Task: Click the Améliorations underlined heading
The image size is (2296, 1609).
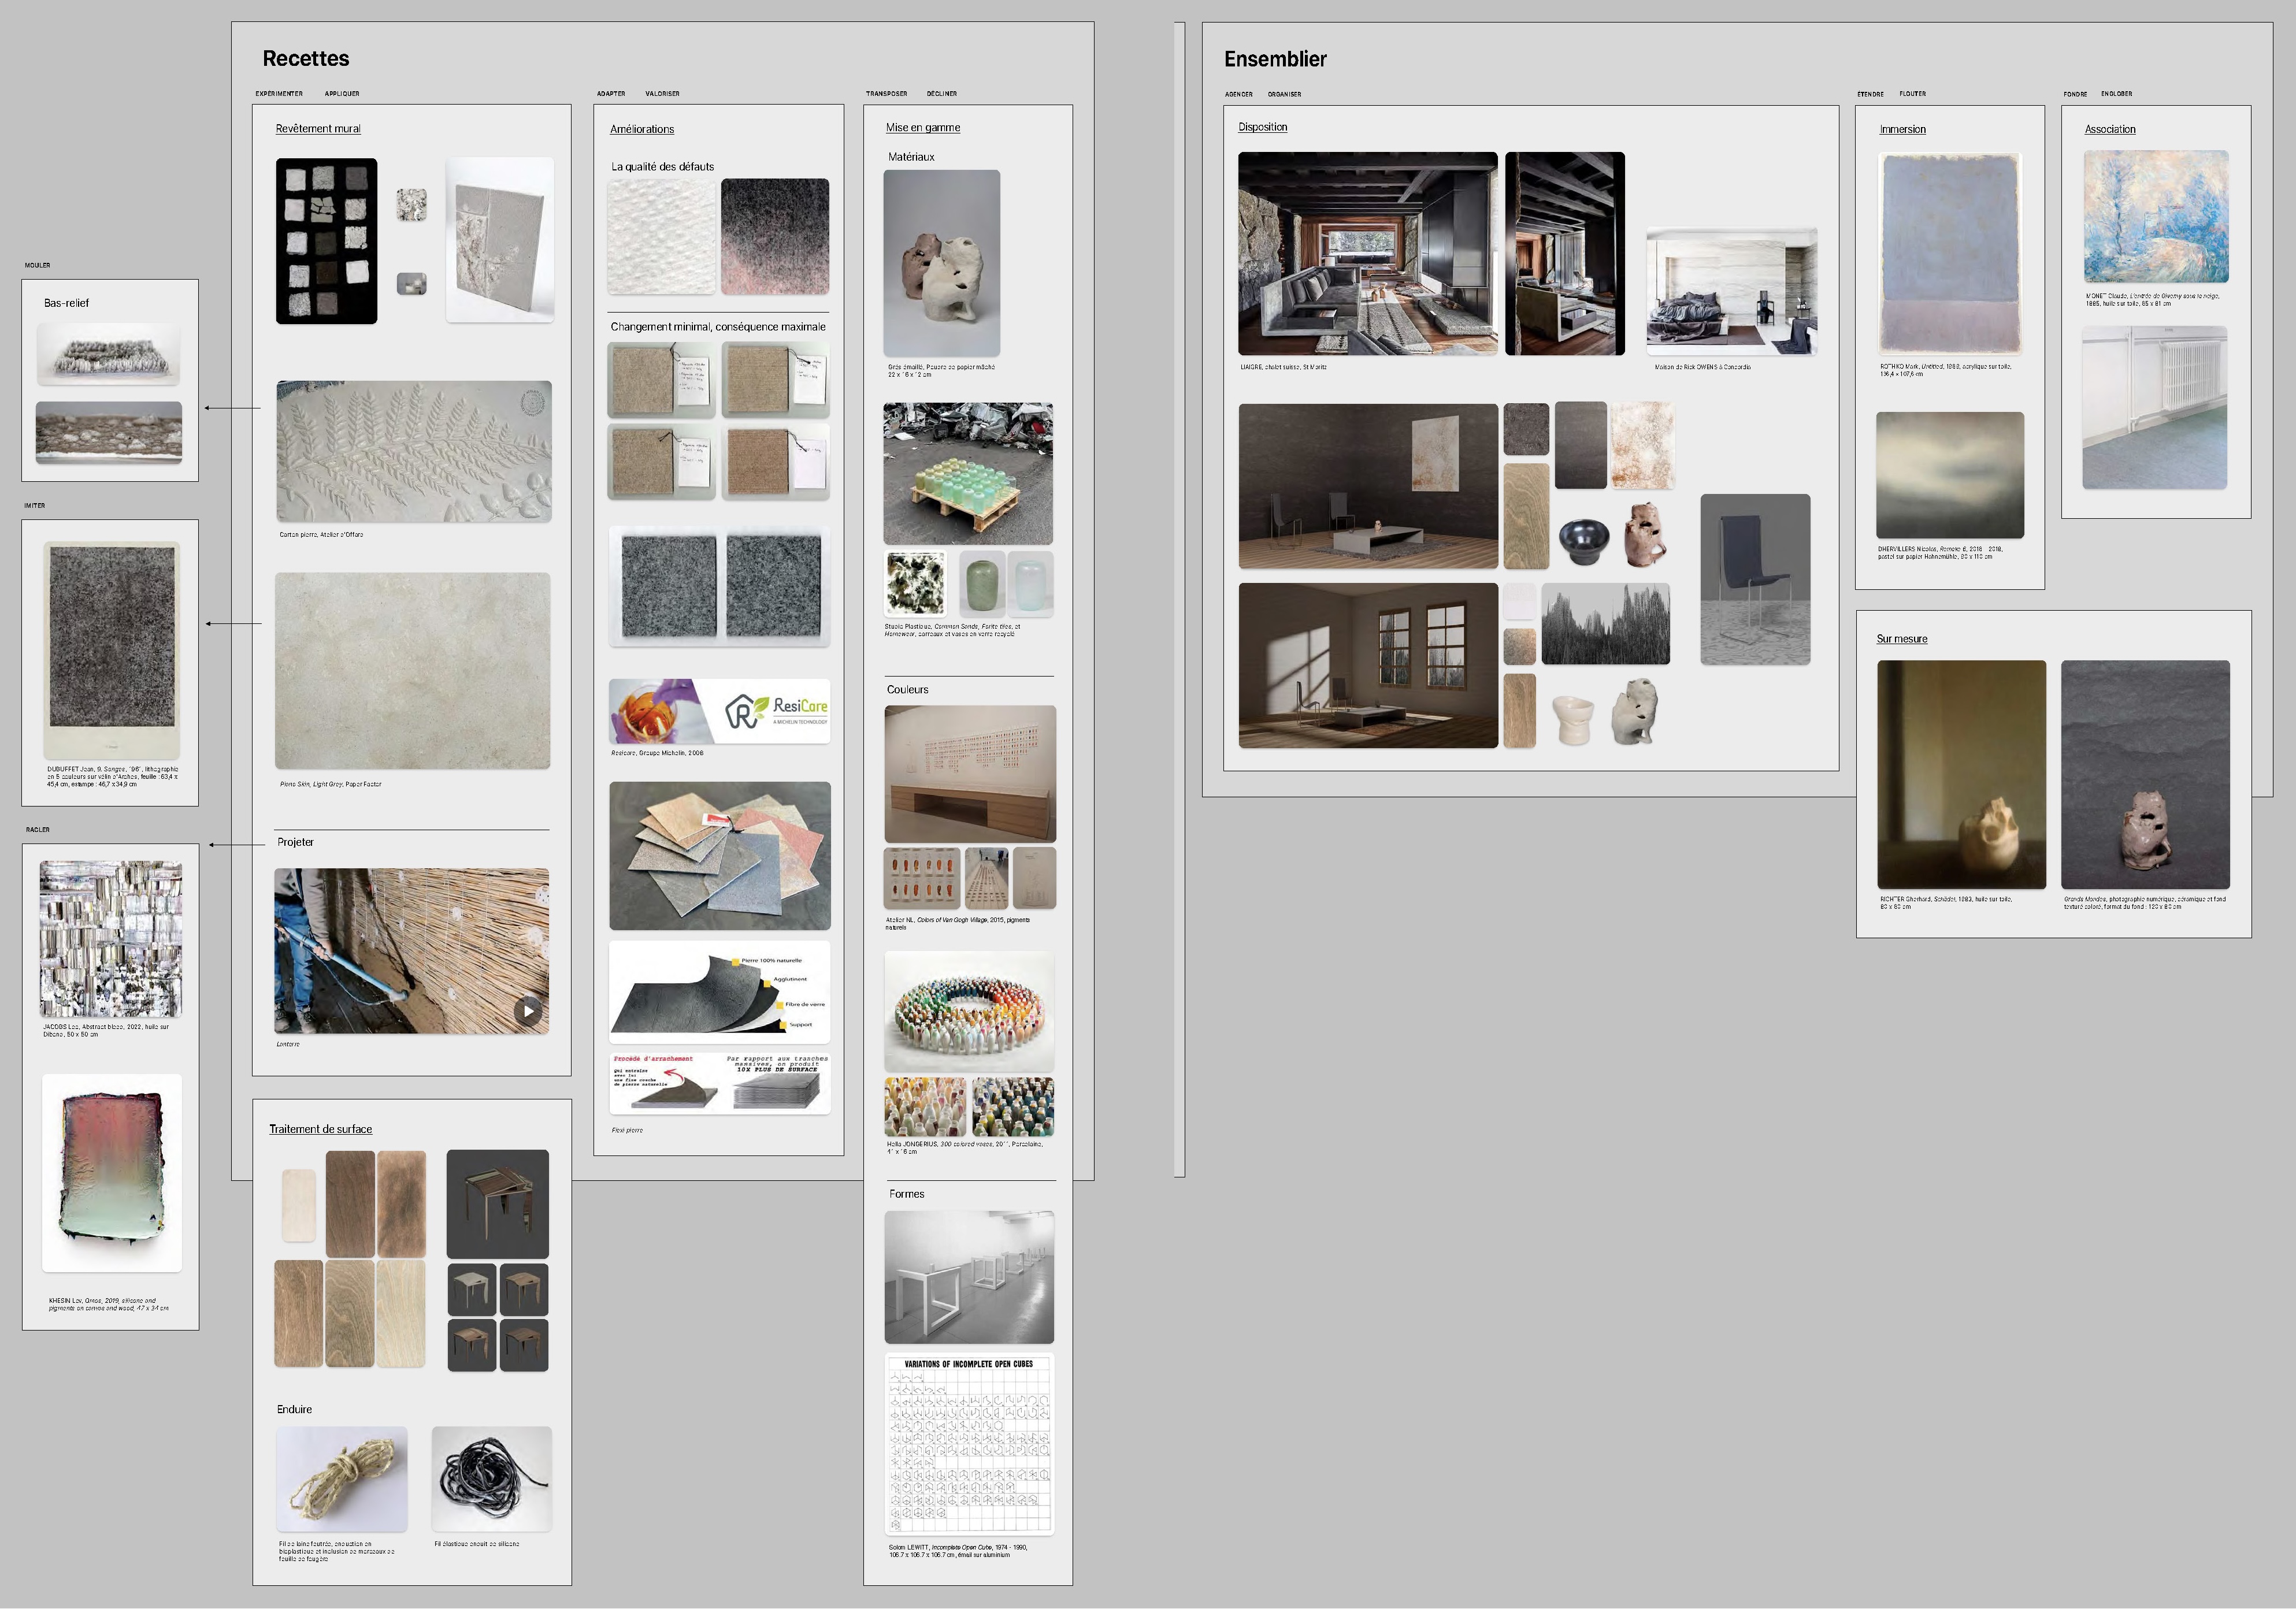Action: (642, 129)
